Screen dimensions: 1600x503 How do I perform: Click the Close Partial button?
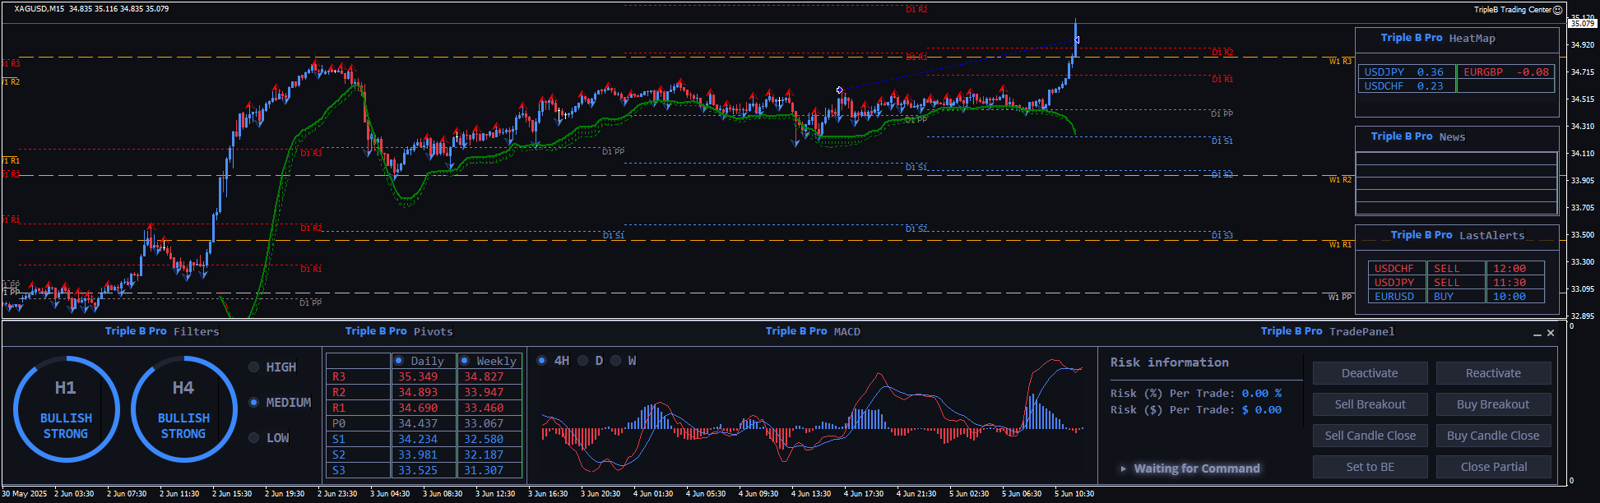pos(1493,467)
